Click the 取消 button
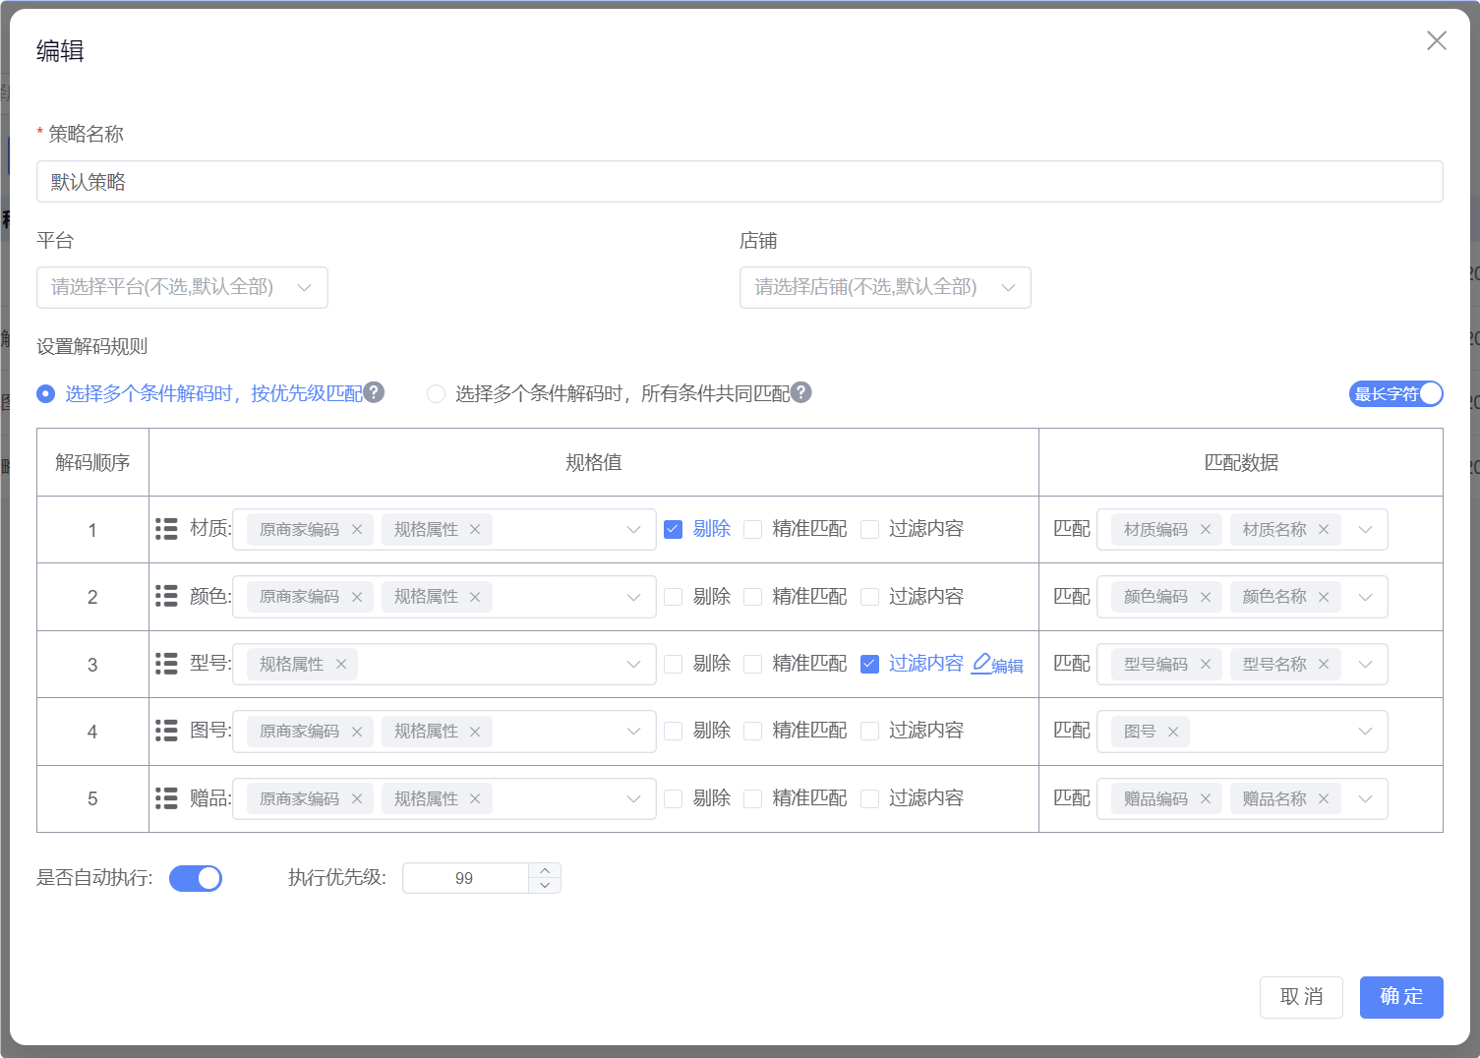The image size is (1480, 1058). click(x=1301, y=997)
